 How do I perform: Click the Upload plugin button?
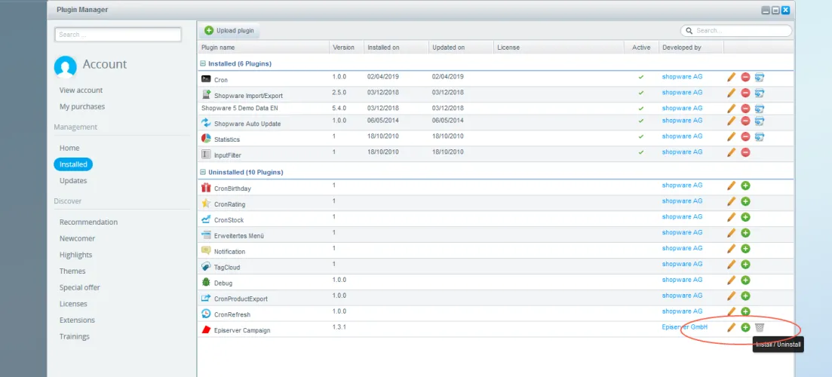pyautogui.click(x=229, y=31)
